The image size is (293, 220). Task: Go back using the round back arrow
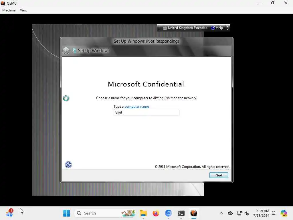[x=66, y=51]
